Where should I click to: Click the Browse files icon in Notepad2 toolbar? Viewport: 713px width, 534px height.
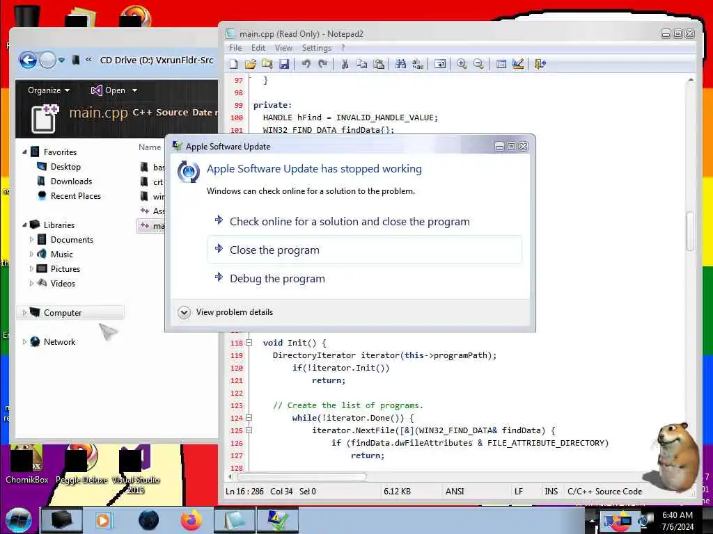click(267, 64)
